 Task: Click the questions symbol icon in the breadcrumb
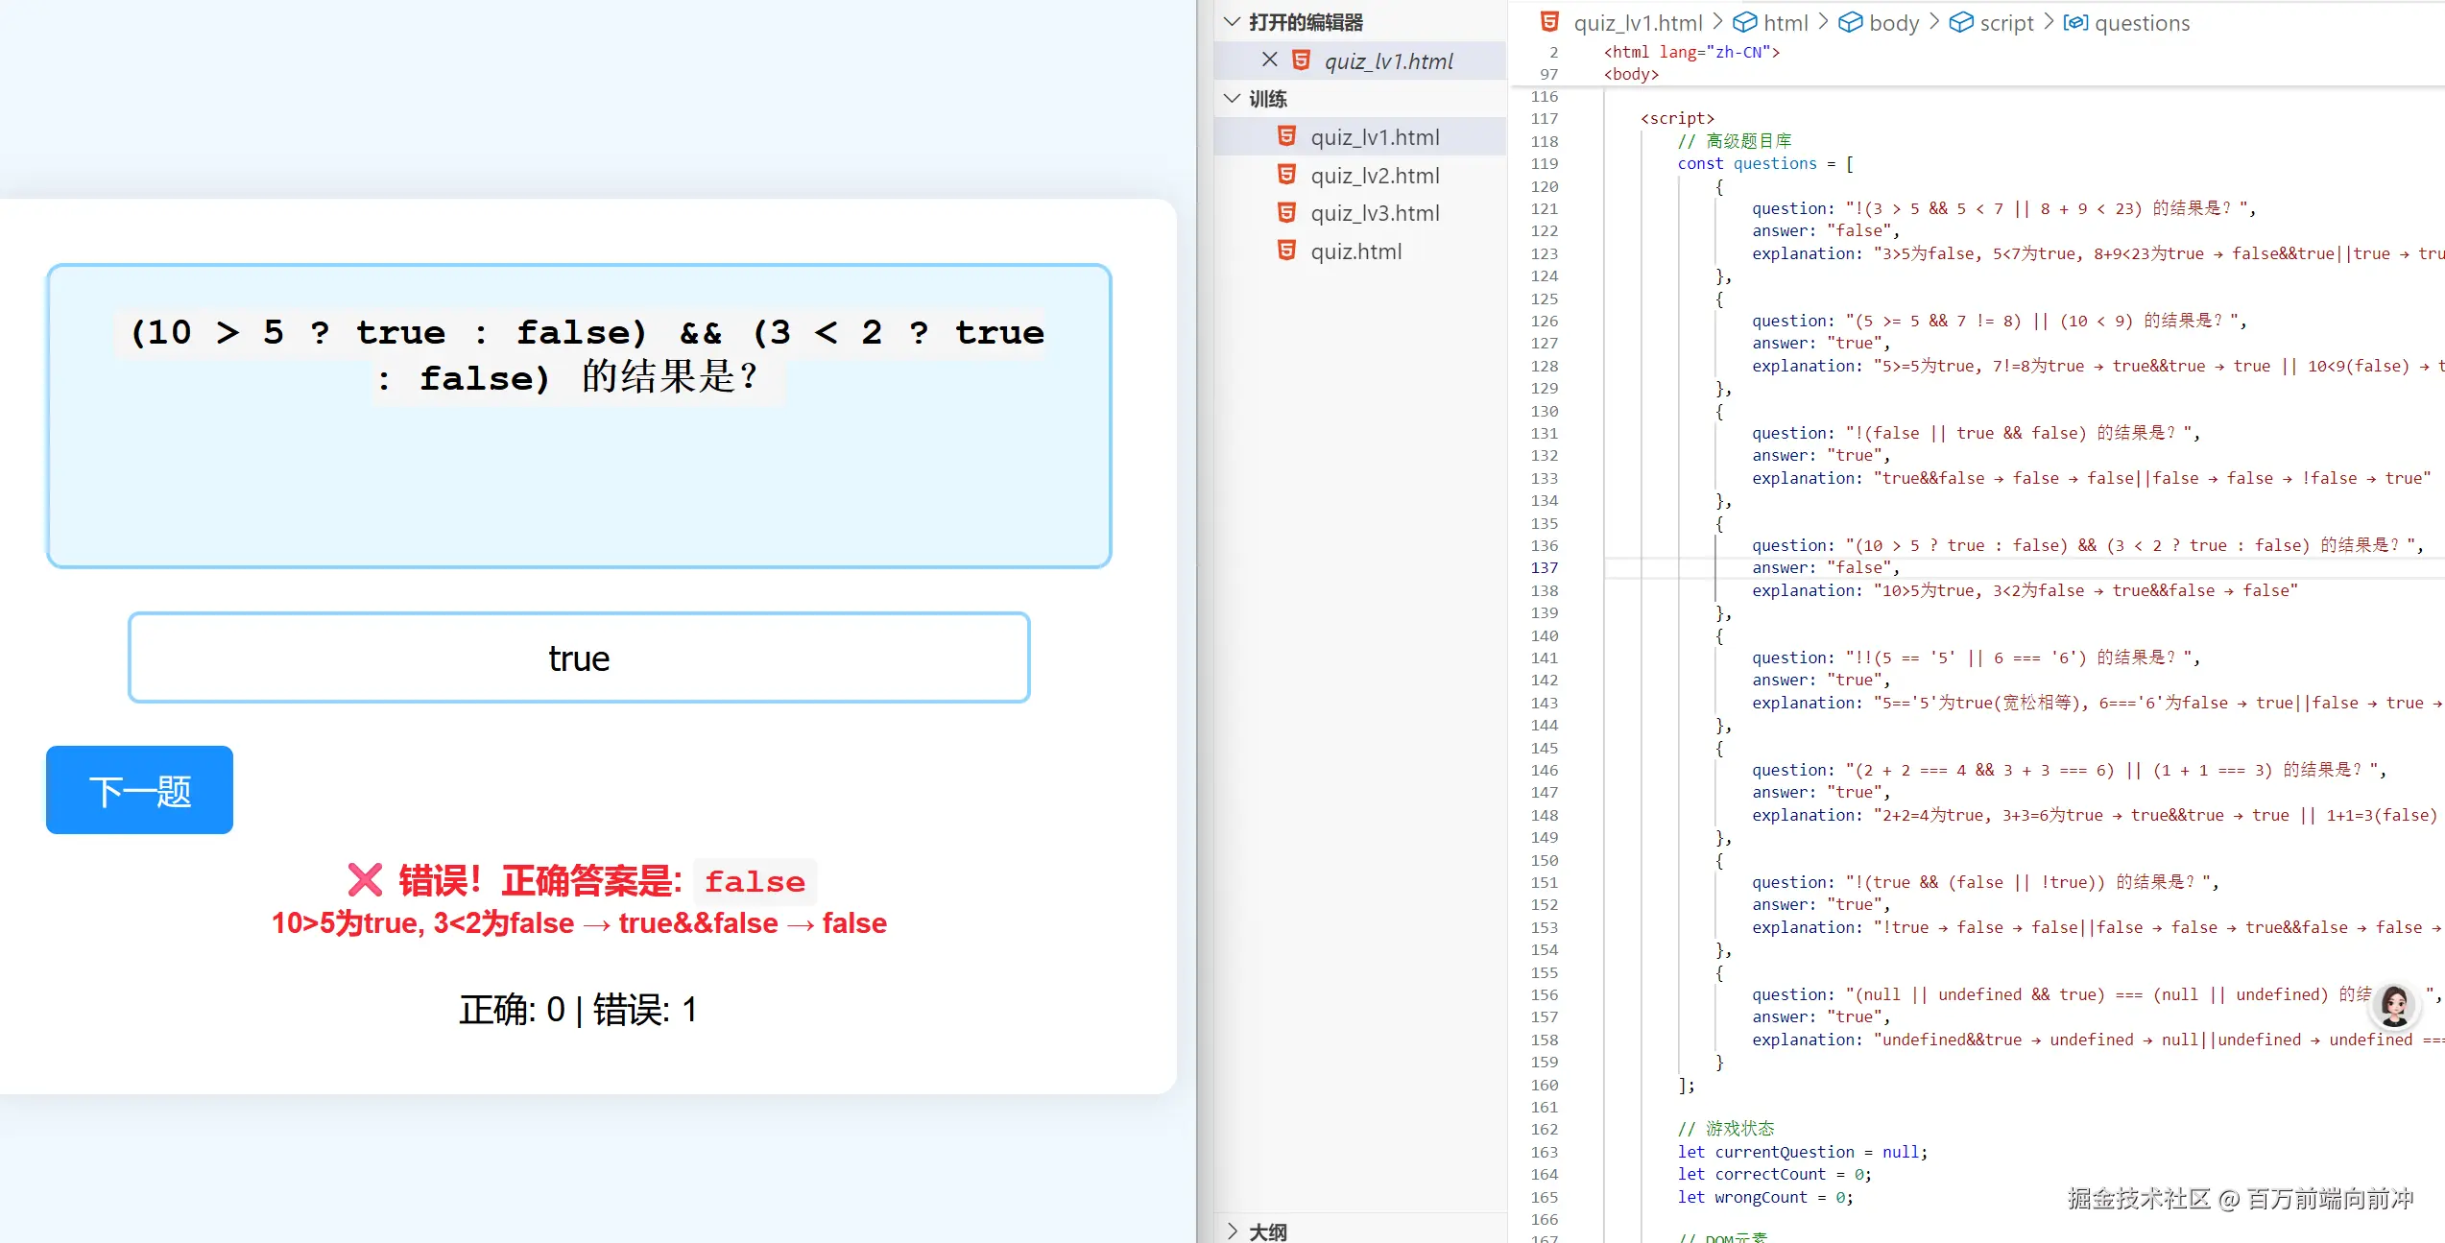coord(2074,22)
